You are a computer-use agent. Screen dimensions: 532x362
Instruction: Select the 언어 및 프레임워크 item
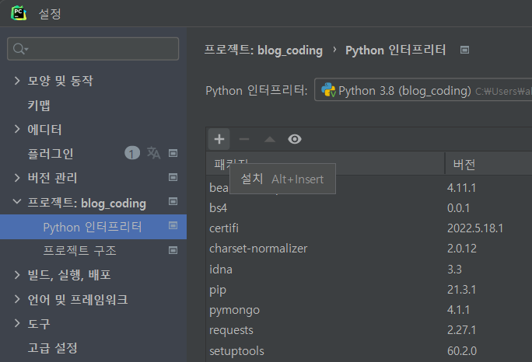78,299
